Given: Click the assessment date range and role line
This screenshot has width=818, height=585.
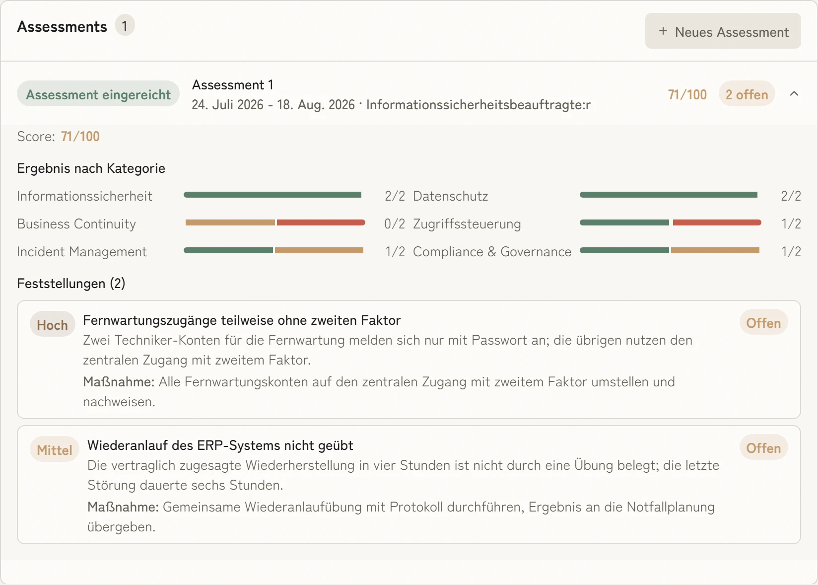Looking at the screenshot, I should tap(391, 105).
